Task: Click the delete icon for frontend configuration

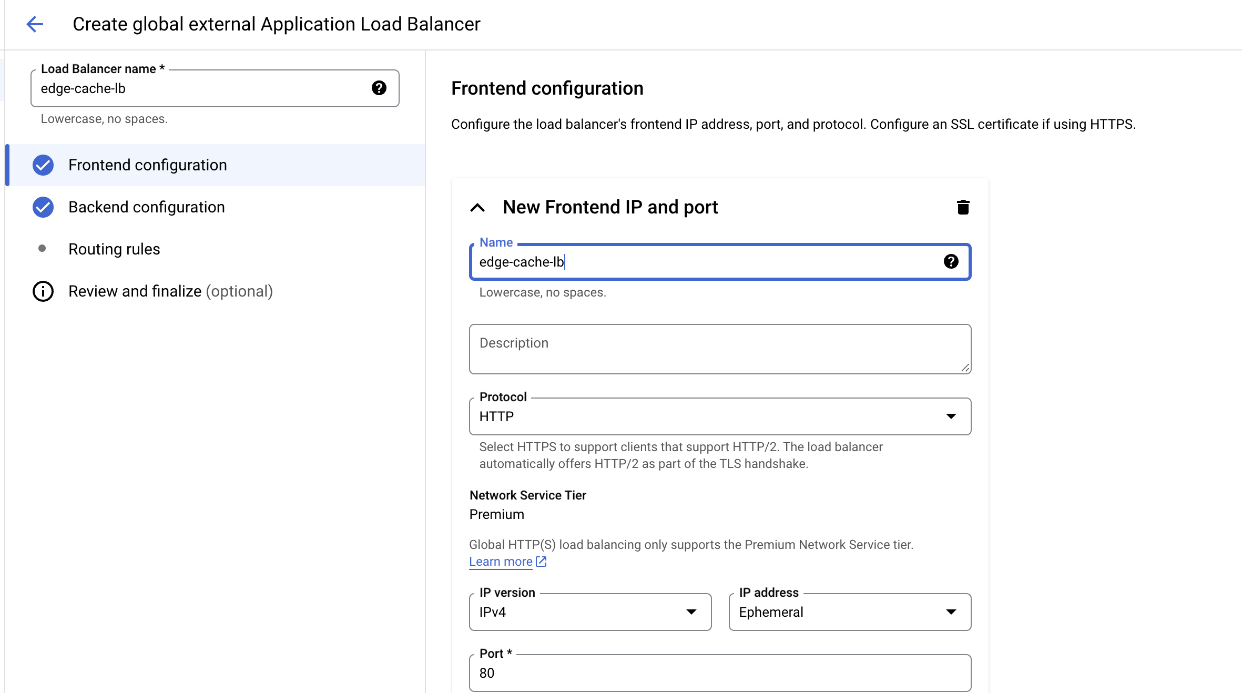Action: pos(961,207)
